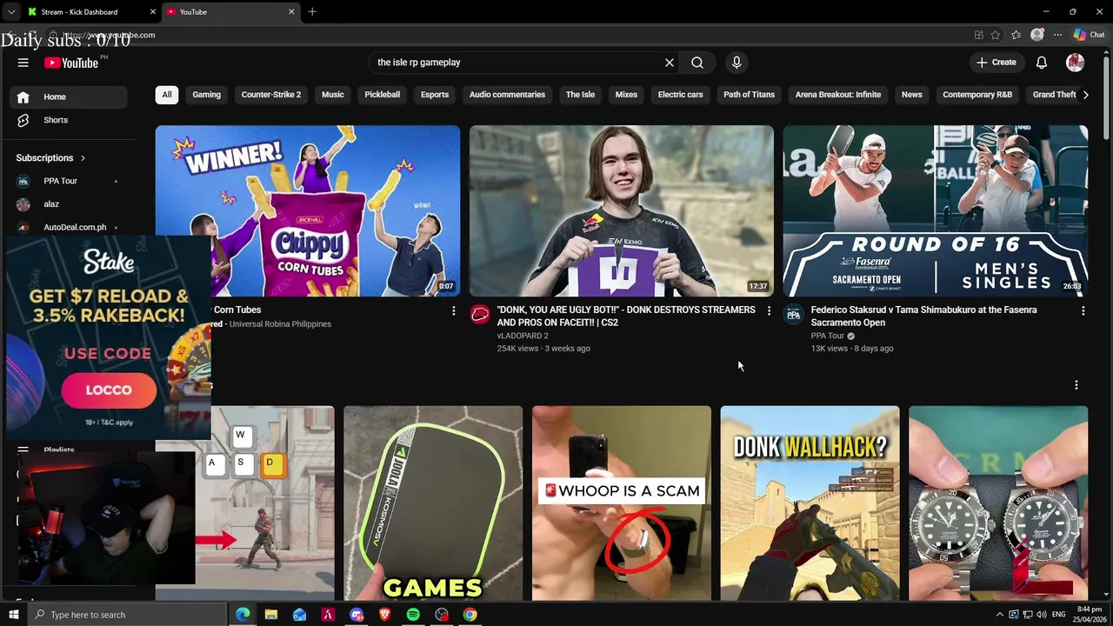Select the Contemporary R&B filter chip
This screenshot has width=1113, height=626.
pos(977,95)
